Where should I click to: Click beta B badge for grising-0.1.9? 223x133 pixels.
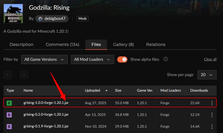9,126
